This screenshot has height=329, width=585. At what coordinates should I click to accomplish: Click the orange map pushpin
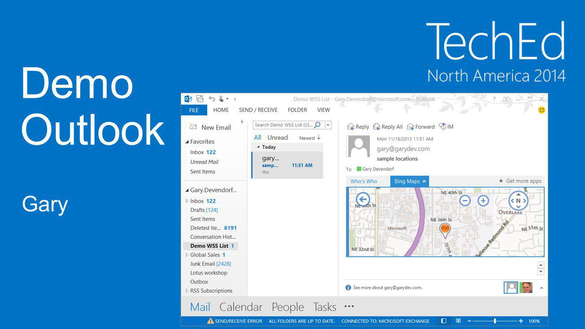click(x=445, y=231)
